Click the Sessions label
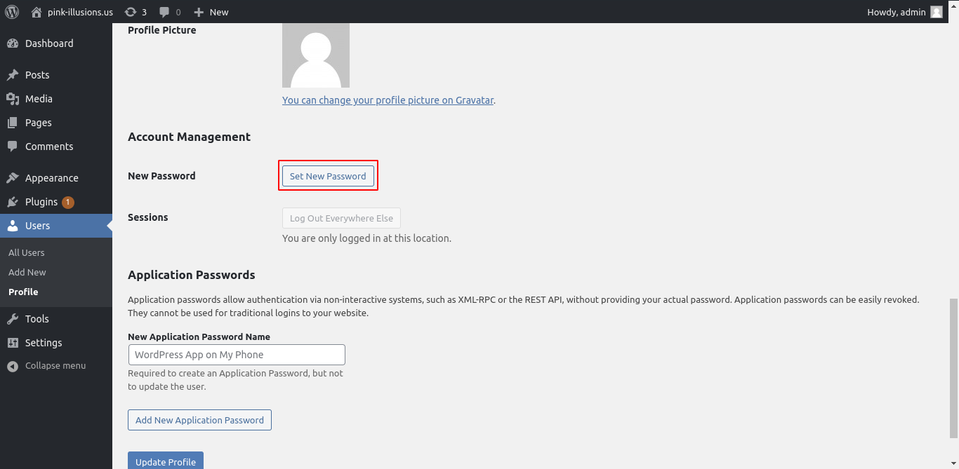959x469 pixels. [x=148, y=217]
